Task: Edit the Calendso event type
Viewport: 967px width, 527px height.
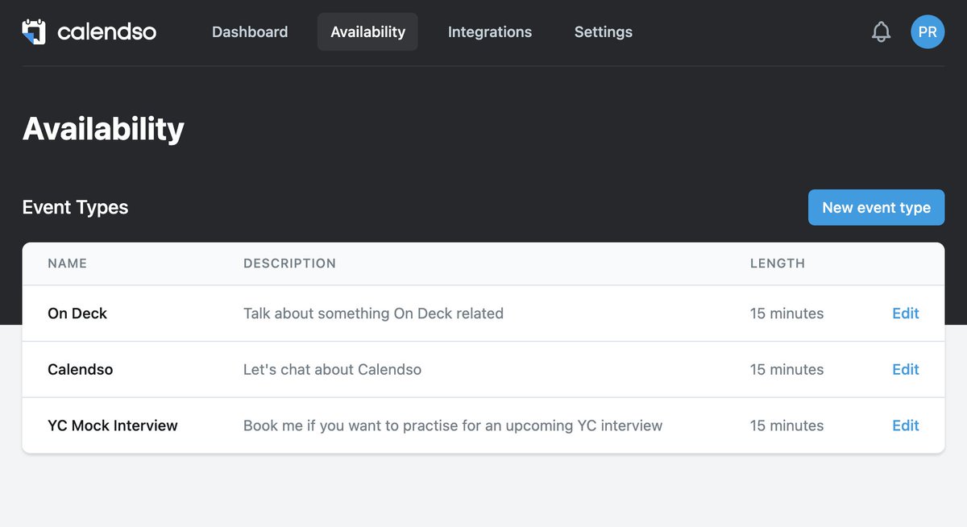Action: coord(906,370)
